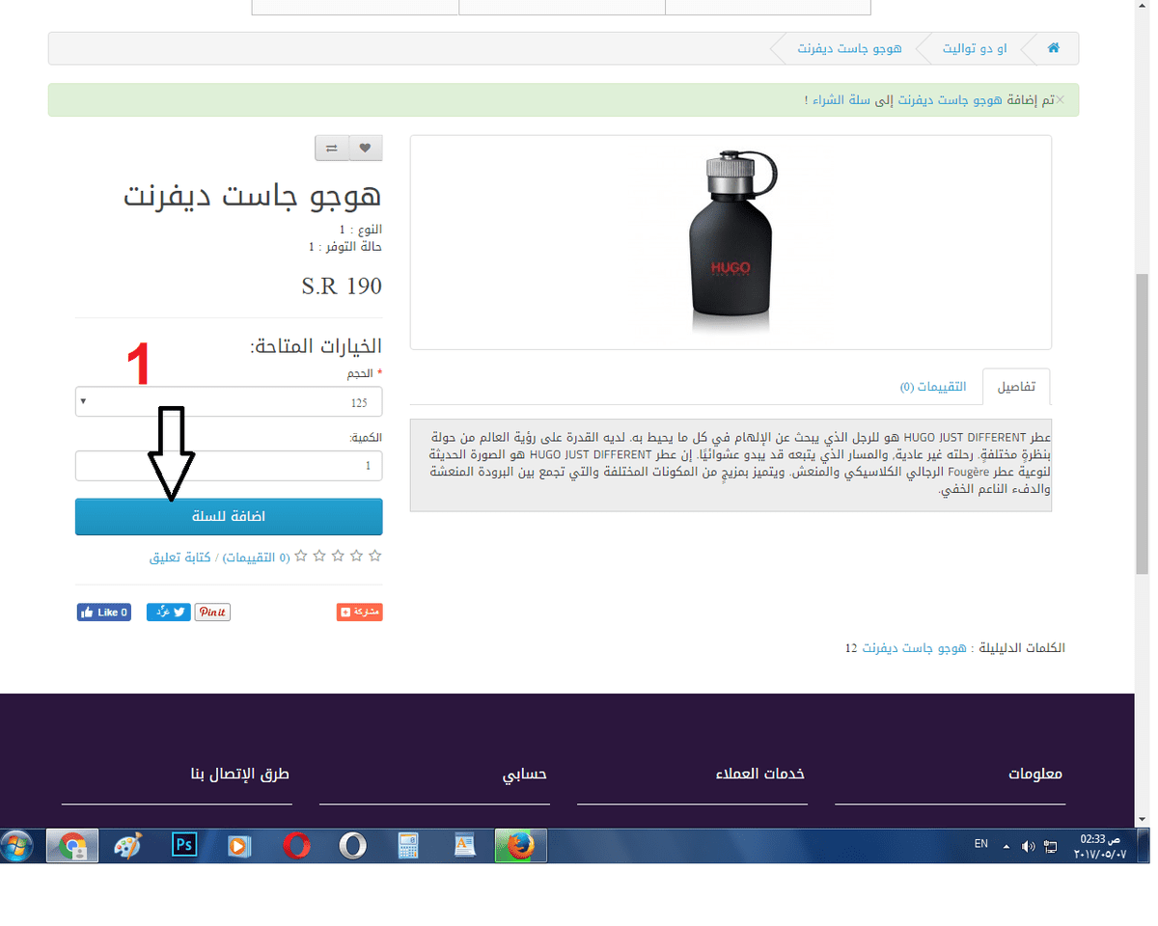Click the (0 التقييمات) reviews count link

[x=257, y=558]
